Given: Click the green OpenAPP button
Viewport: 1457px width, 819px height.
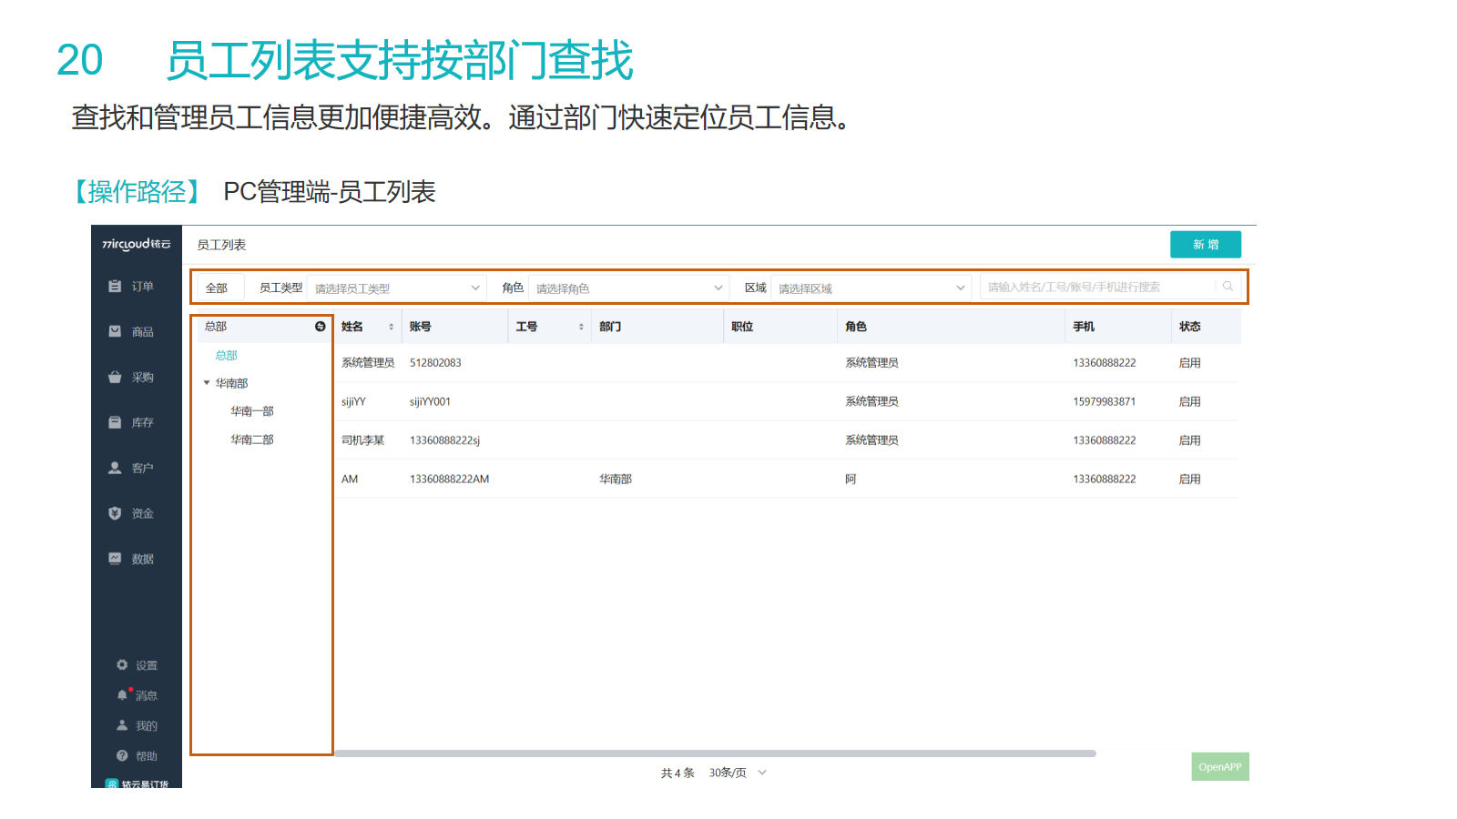Looking at the screenshot, I should pos(1220,766).
